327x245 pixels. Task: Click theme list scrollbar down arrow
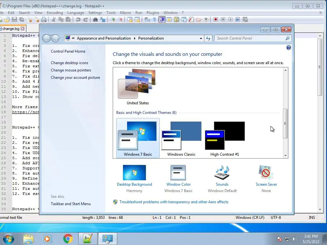(x=285, y=156)
